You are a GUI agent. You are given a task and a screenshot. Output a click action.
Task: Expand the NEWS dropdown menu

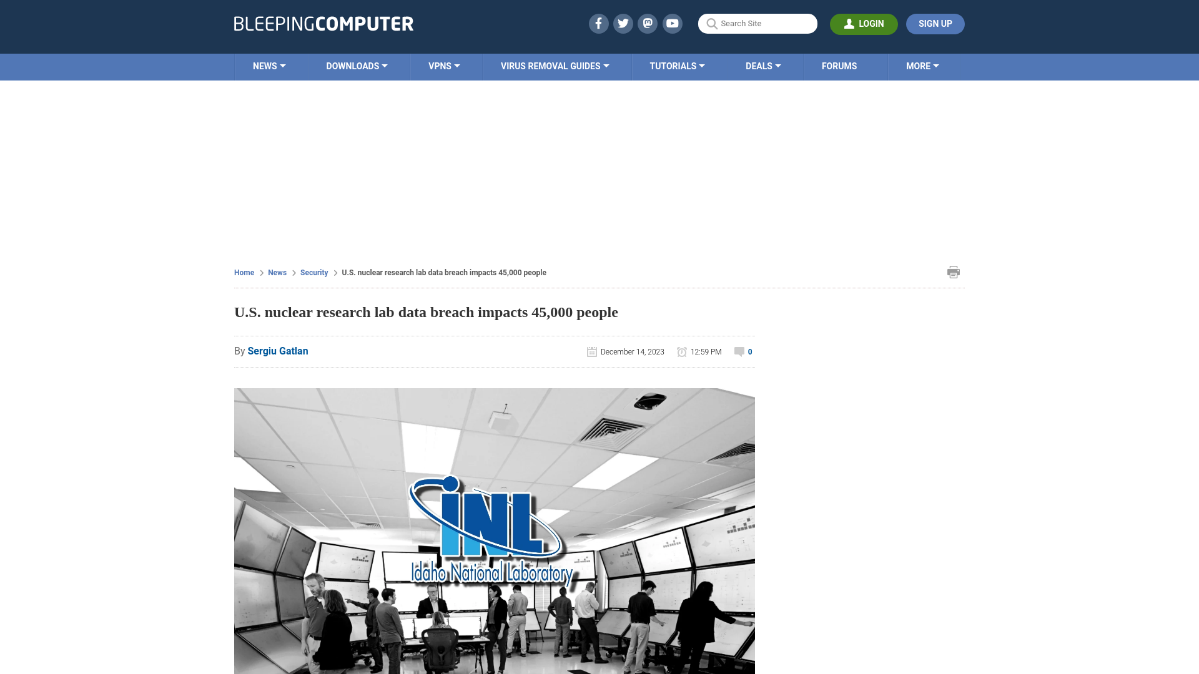[x=269, y=67]
